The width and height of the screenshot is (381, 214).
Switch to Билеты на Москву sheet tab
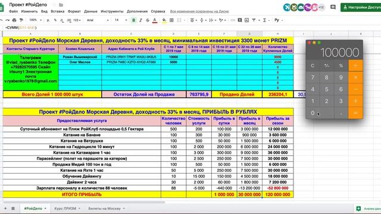coord(105,209)
